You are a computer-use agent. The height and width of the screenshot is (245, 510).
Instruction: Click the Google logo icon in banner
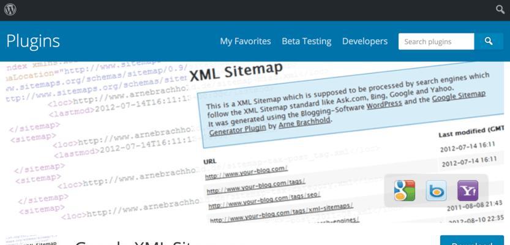[404, 190]
